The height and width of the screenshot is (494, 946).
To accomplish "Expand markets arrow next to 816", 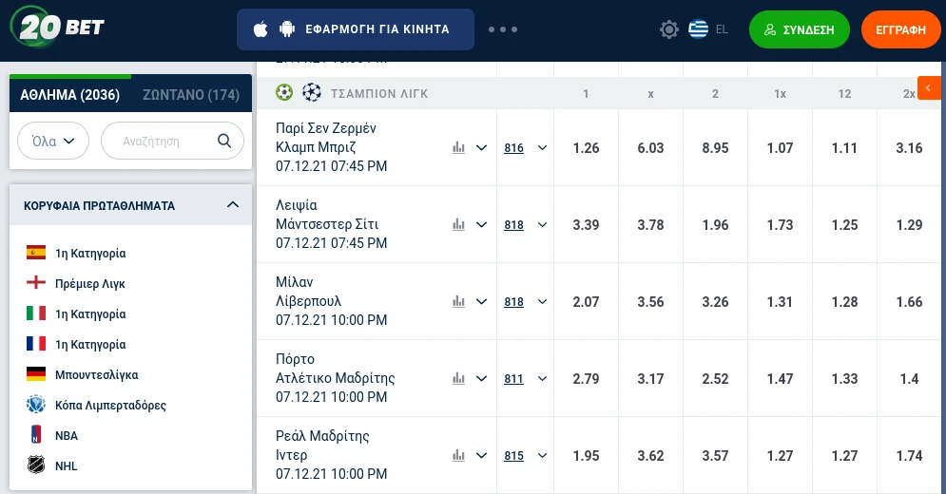I will coord(542,147).
